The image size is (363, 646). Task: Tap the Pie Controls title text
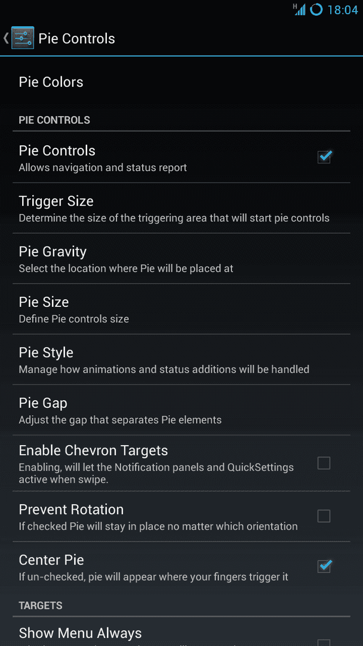coord(76,38)
